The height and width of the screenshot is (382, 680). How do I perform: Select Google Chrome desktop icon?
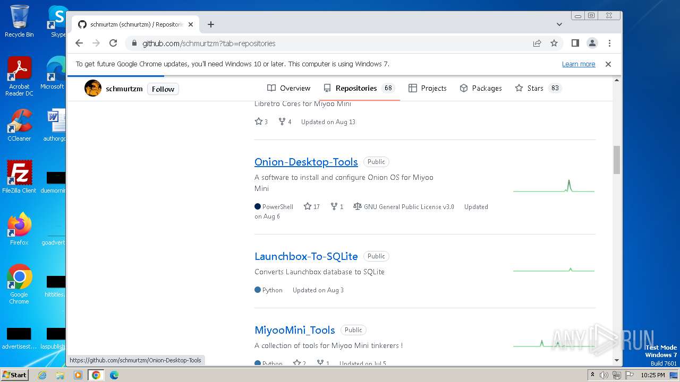pos(19,284)
